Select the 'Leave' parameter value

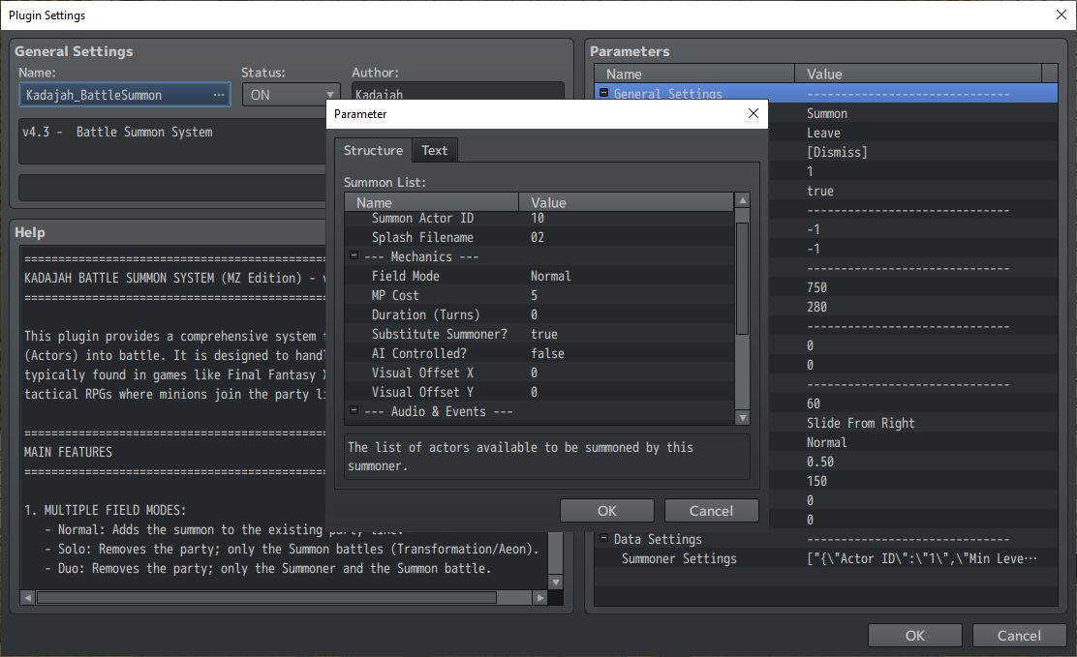pyautogui.click(x=823, y=133)
